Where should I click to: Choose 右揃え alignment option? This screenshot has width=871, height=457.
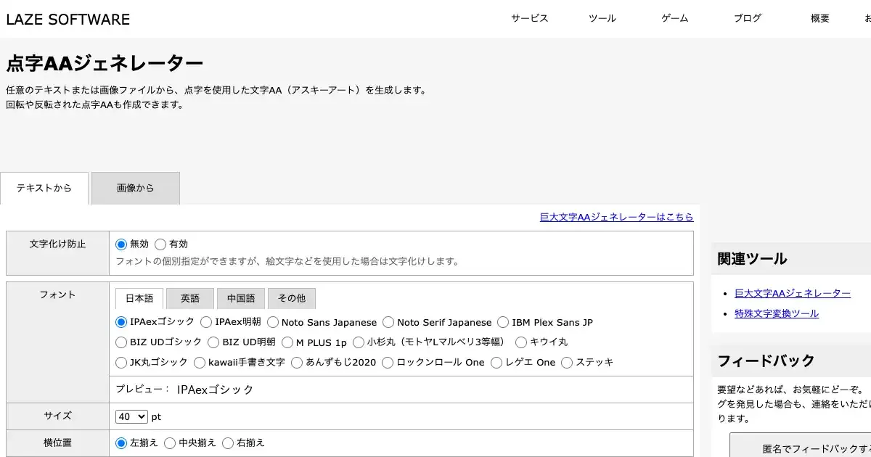pyautogui.click(x=228, y=442)
